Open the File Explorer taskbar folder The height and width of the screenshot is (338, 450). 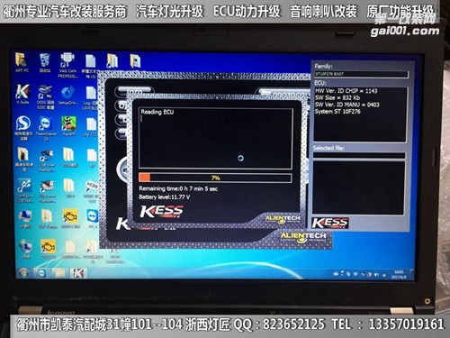tap(59, 273)
